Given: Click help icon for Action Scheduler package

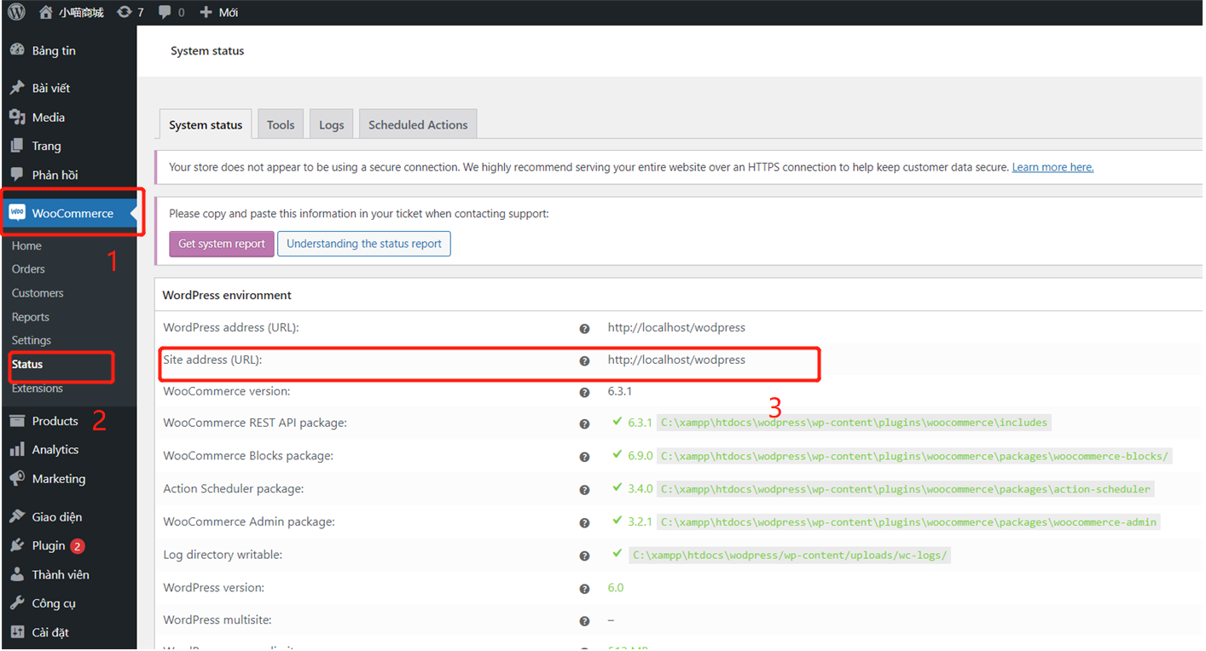Looking at the screenshot, I should point(584,490).
